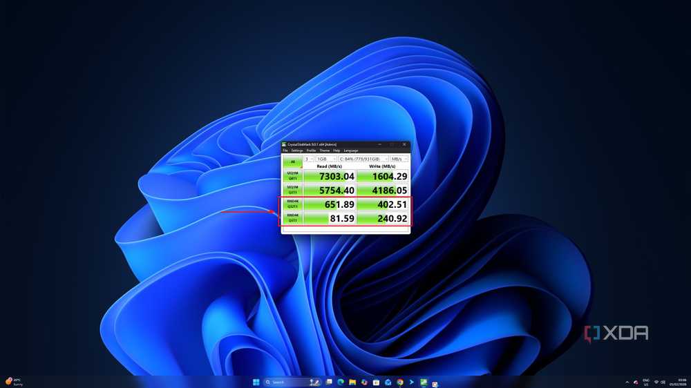
Task: Expand the C: drive selection dropdown
Action: click(363, 159)
